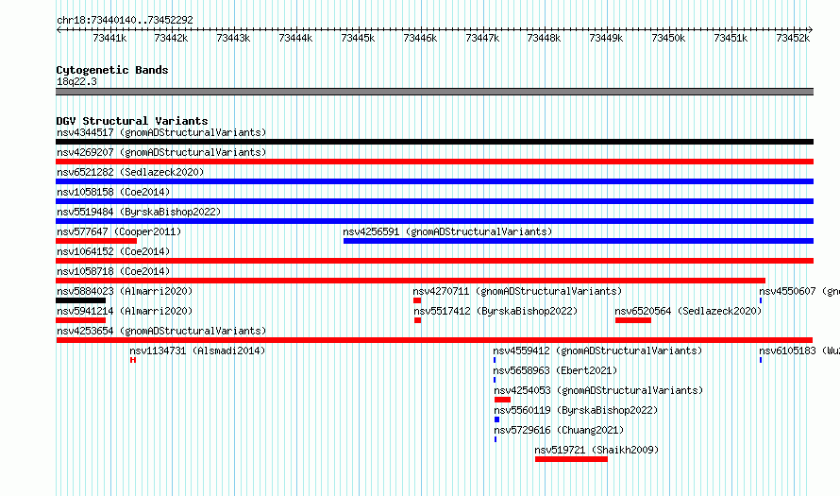Viewport: 840px width, 496px height.
Task: Click the red nsv1058718 variant bar
Action: (411, 281)
